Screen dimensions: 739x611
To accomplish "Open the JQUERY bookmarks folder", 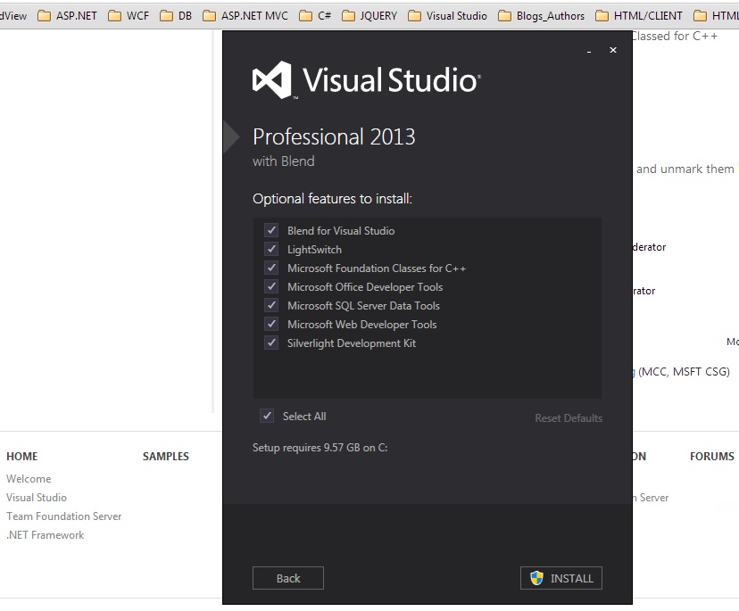I will tap(369, 16).
